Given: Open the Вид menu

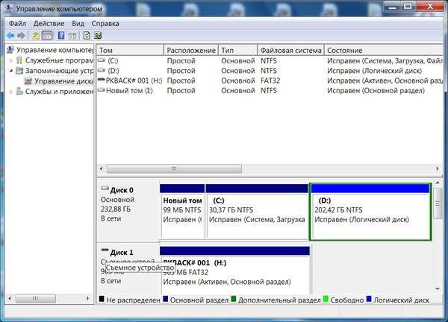Looking at the screenshot, I should 78,23.
